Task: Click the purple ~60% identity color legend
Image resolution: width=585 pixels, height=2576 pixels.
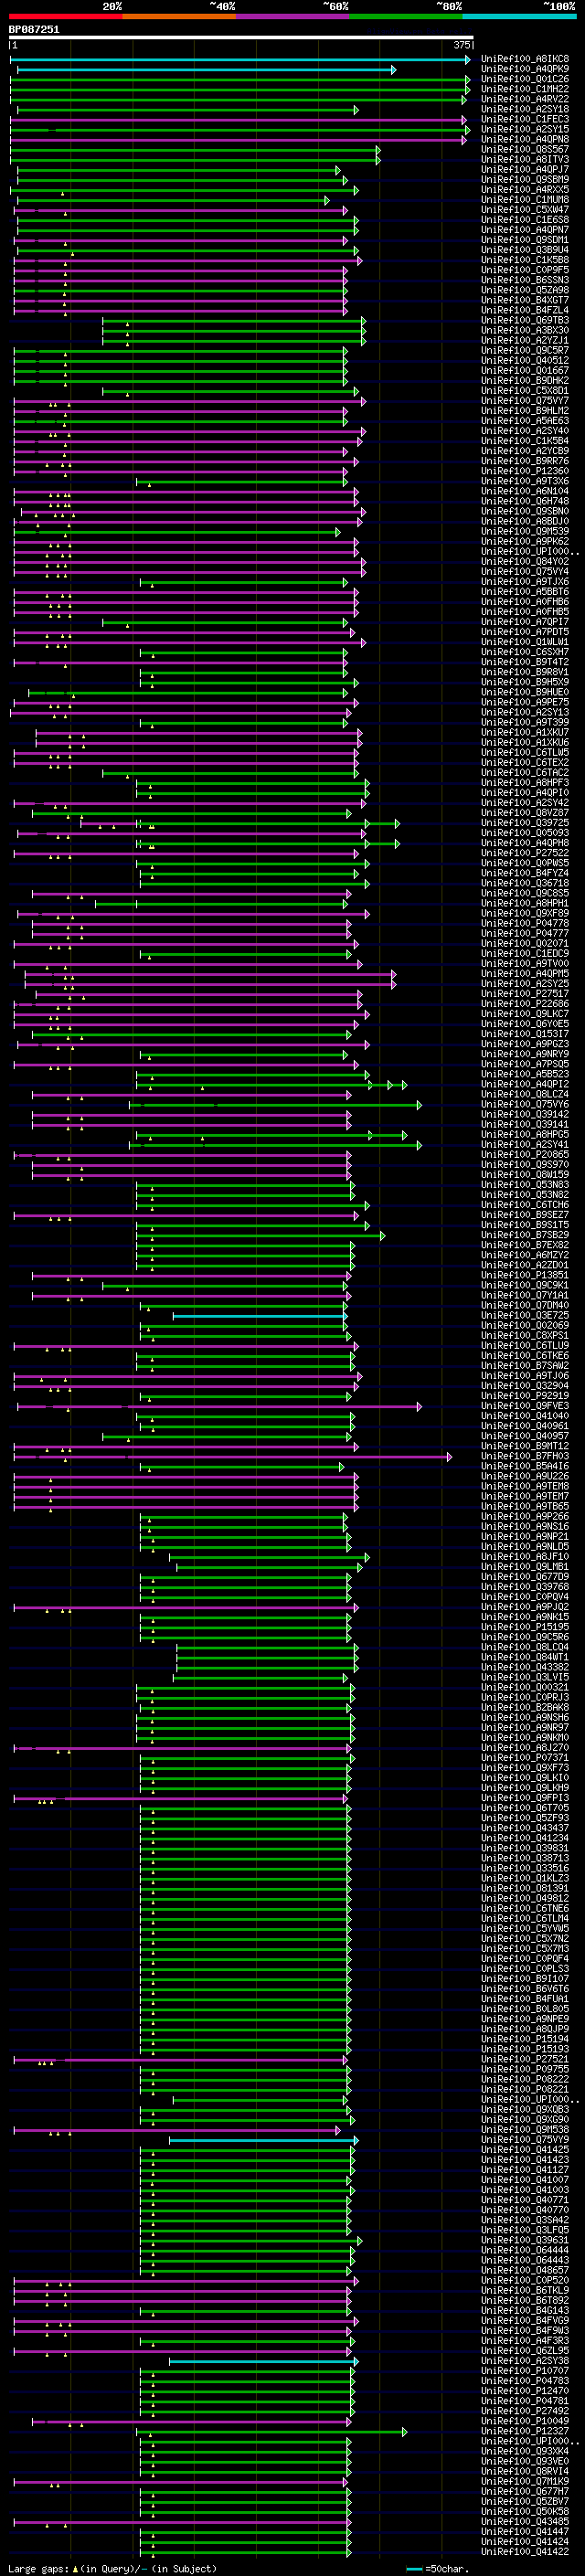Action: 292,16
